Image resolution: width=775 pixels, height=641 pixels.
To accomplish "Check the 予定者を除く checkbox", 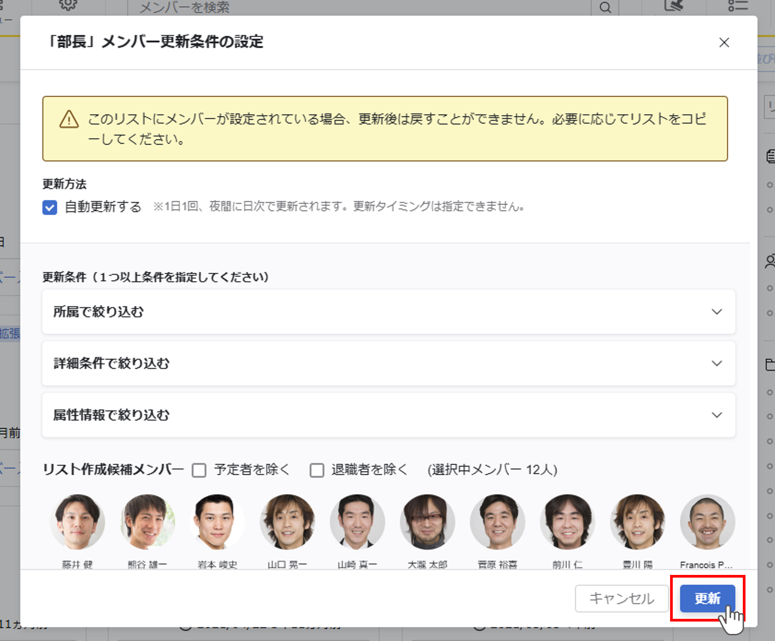I will pos(199,470).
